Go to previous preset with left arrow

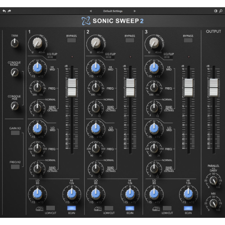tap(90, 11)
